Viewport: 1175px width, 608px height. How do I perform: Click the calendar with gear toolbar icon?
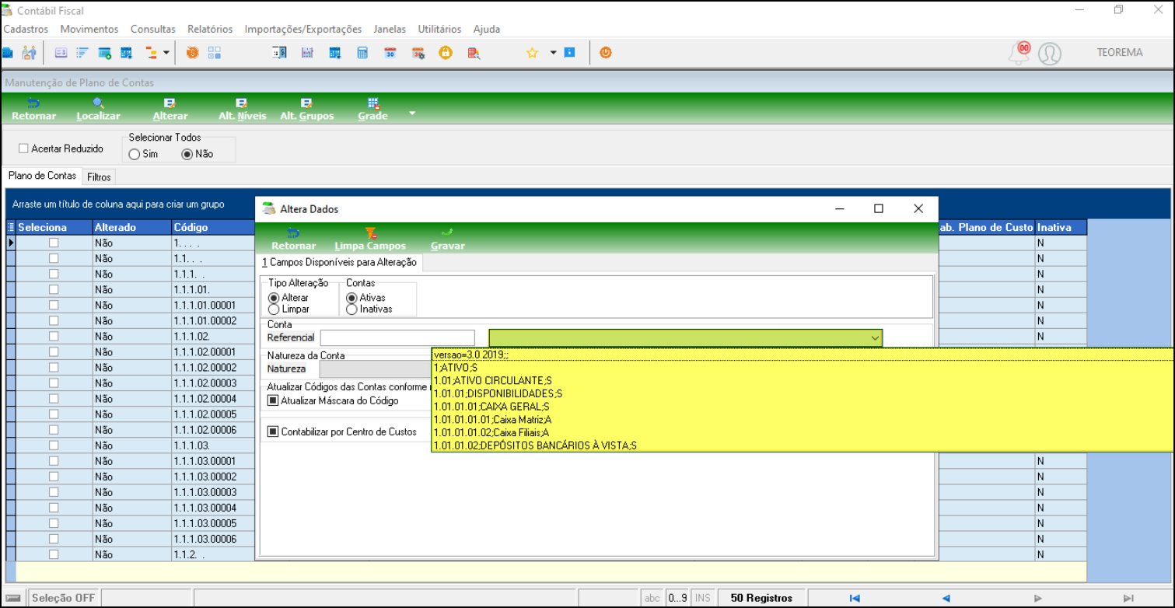pos(418,53)
